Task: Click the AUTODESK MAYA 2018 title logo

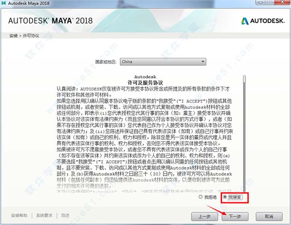Action: (x=50, y=21)
